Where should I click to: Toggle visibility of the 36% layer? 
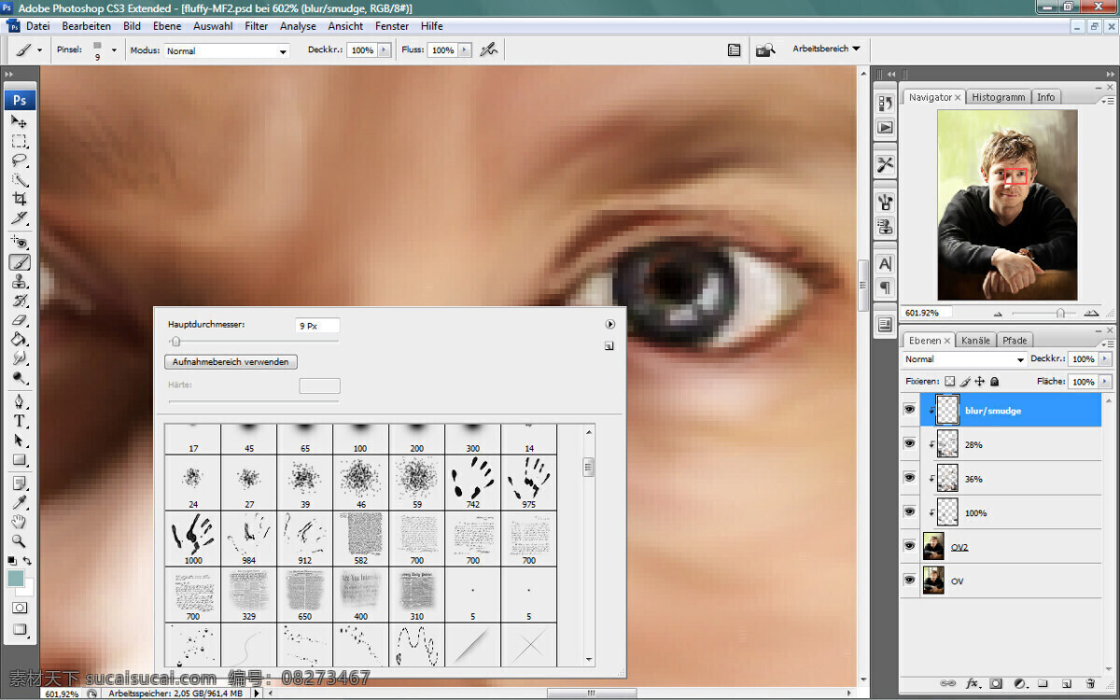point(909,478)
